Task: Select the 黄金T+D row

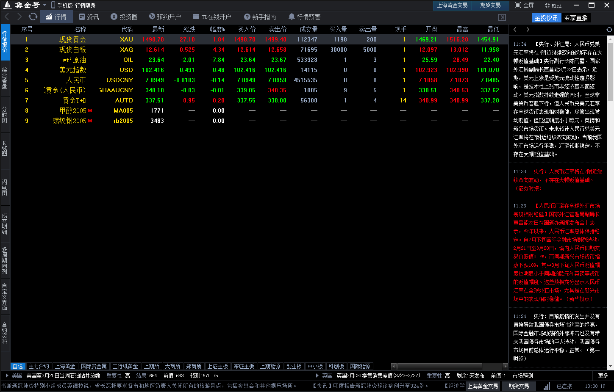Action: click(x=259, y=100)
